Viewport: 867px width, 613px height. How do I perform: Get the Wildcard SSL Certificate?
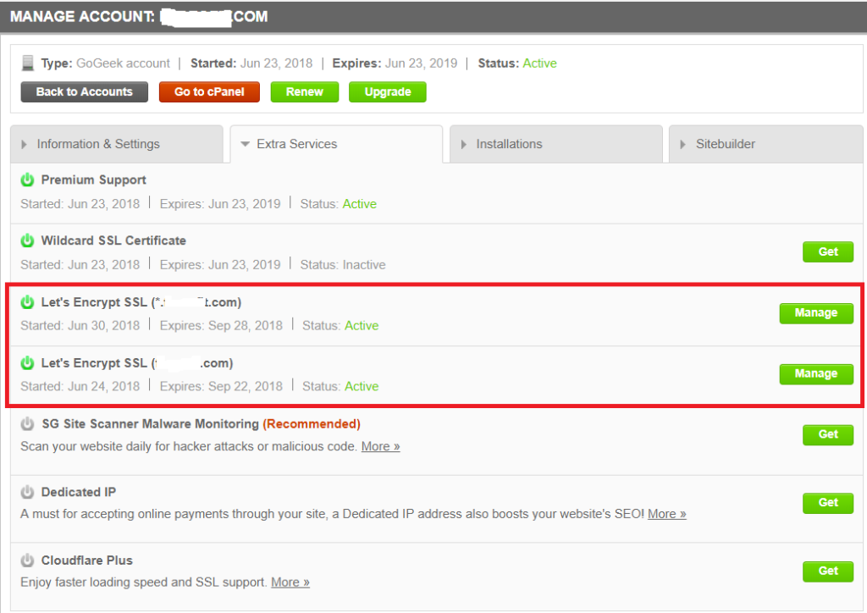827,251
